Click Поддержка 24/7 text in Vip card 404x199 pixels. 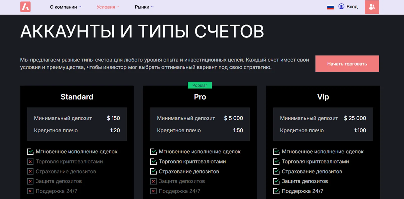[302, 191]
